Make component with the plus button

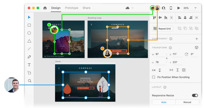(197, 39)
